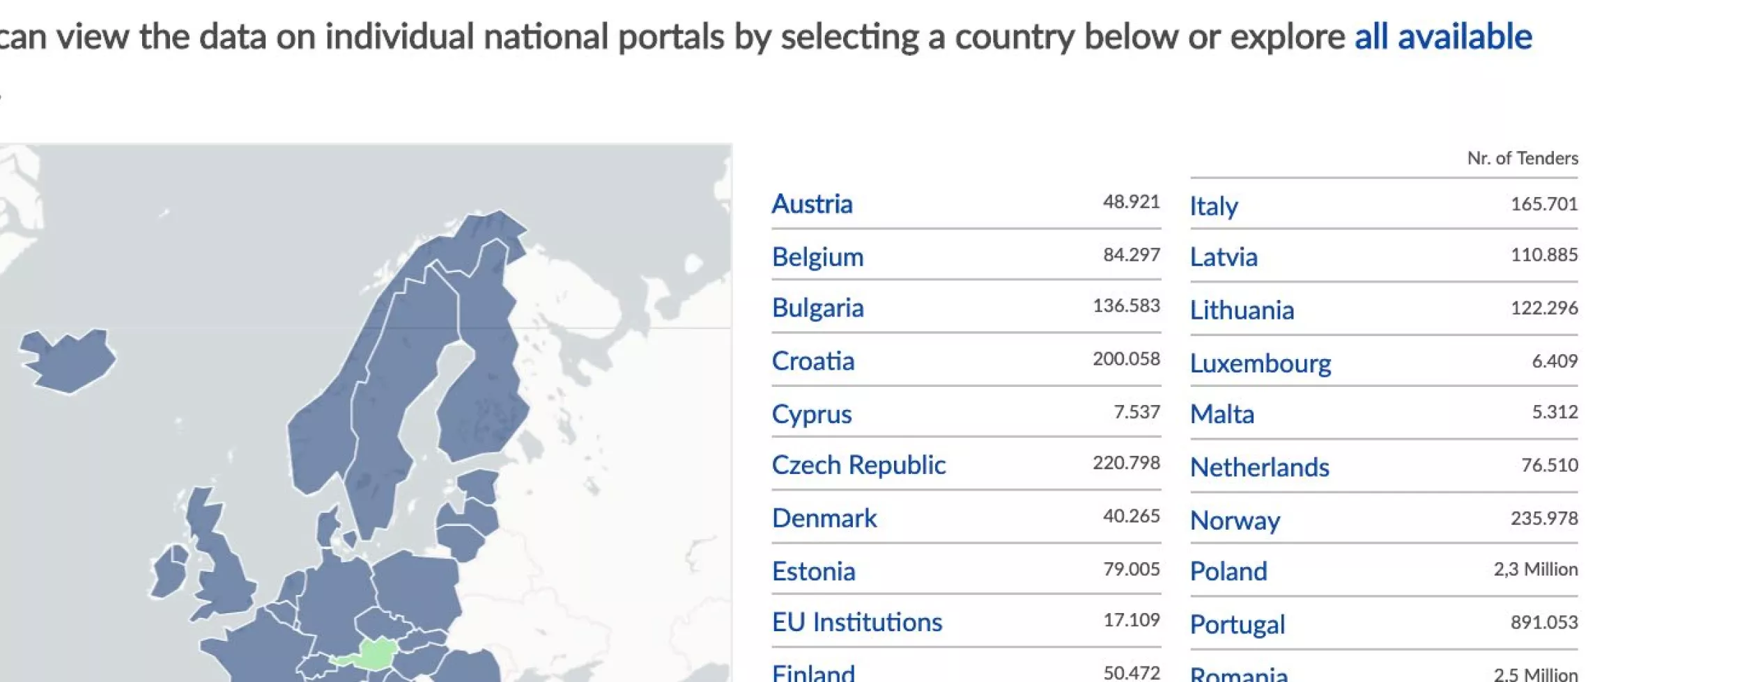Select Cyprus from the list
This screenshot has width=1742, height=682.
(811, 413)
